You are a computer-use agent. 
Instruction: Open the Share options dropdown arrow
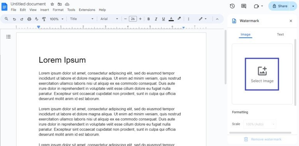point(293,6)
